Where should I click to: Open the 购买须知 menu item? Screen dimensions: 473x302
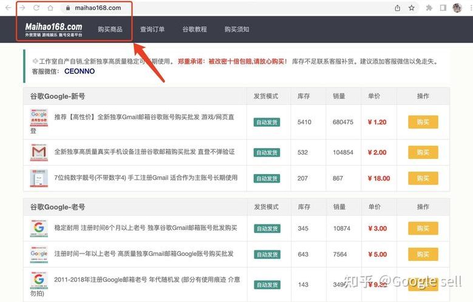point(237,29)
